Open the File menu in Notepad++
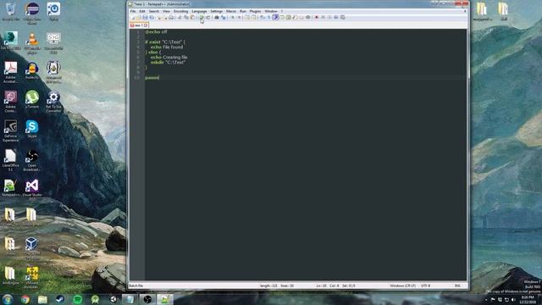 click(133, 11)
